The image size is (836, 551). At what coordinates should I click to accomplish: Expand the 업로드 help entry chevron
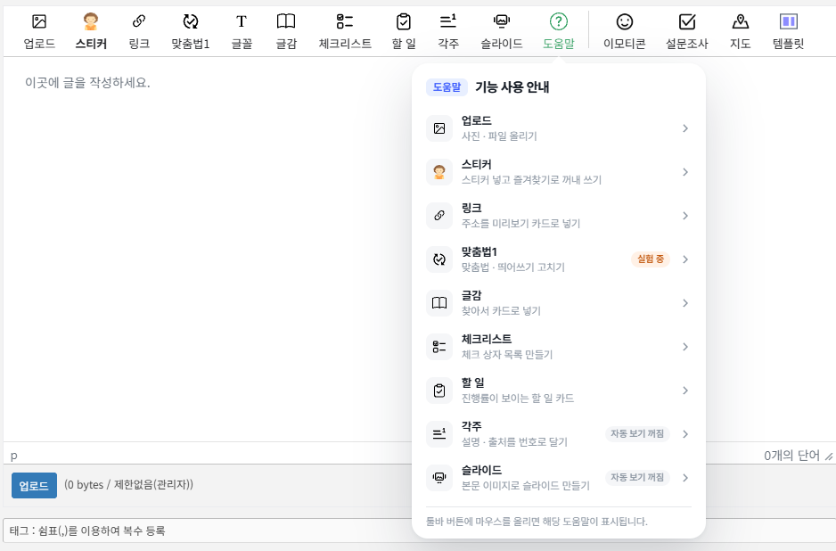point(685,128)
